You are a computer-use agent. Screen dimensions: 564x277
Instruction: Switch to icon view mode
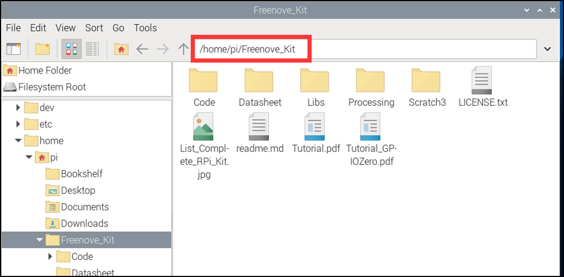tap(71, 49)
